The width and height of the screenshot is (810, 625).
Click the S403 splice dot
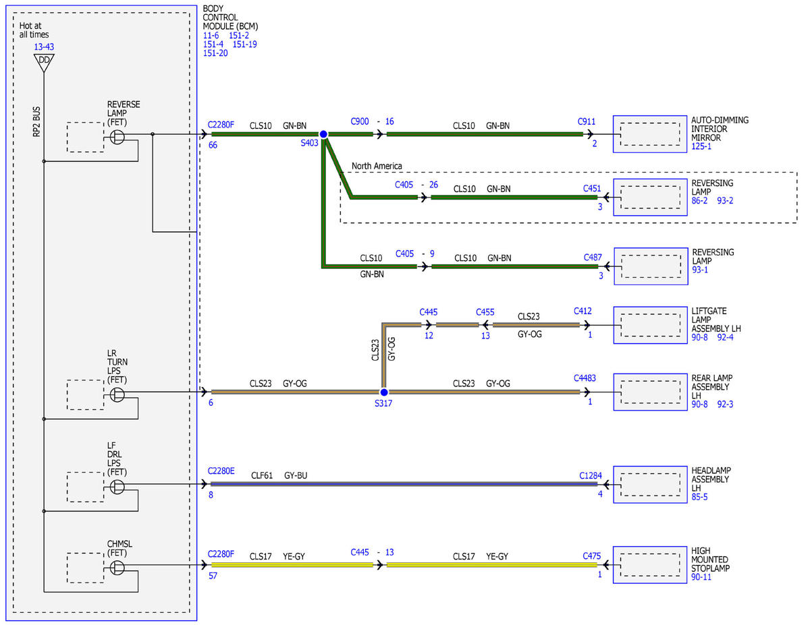[323, 135]
